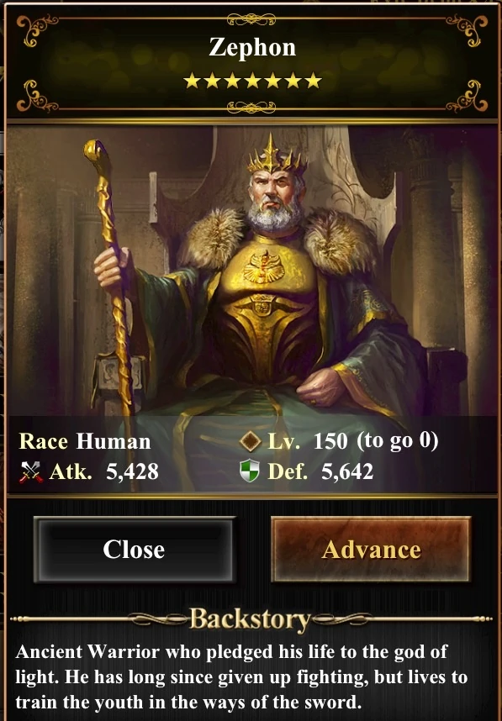Click the top-right gold corner ornament
This screenshot has width=502, height=721.
point(468,30)
